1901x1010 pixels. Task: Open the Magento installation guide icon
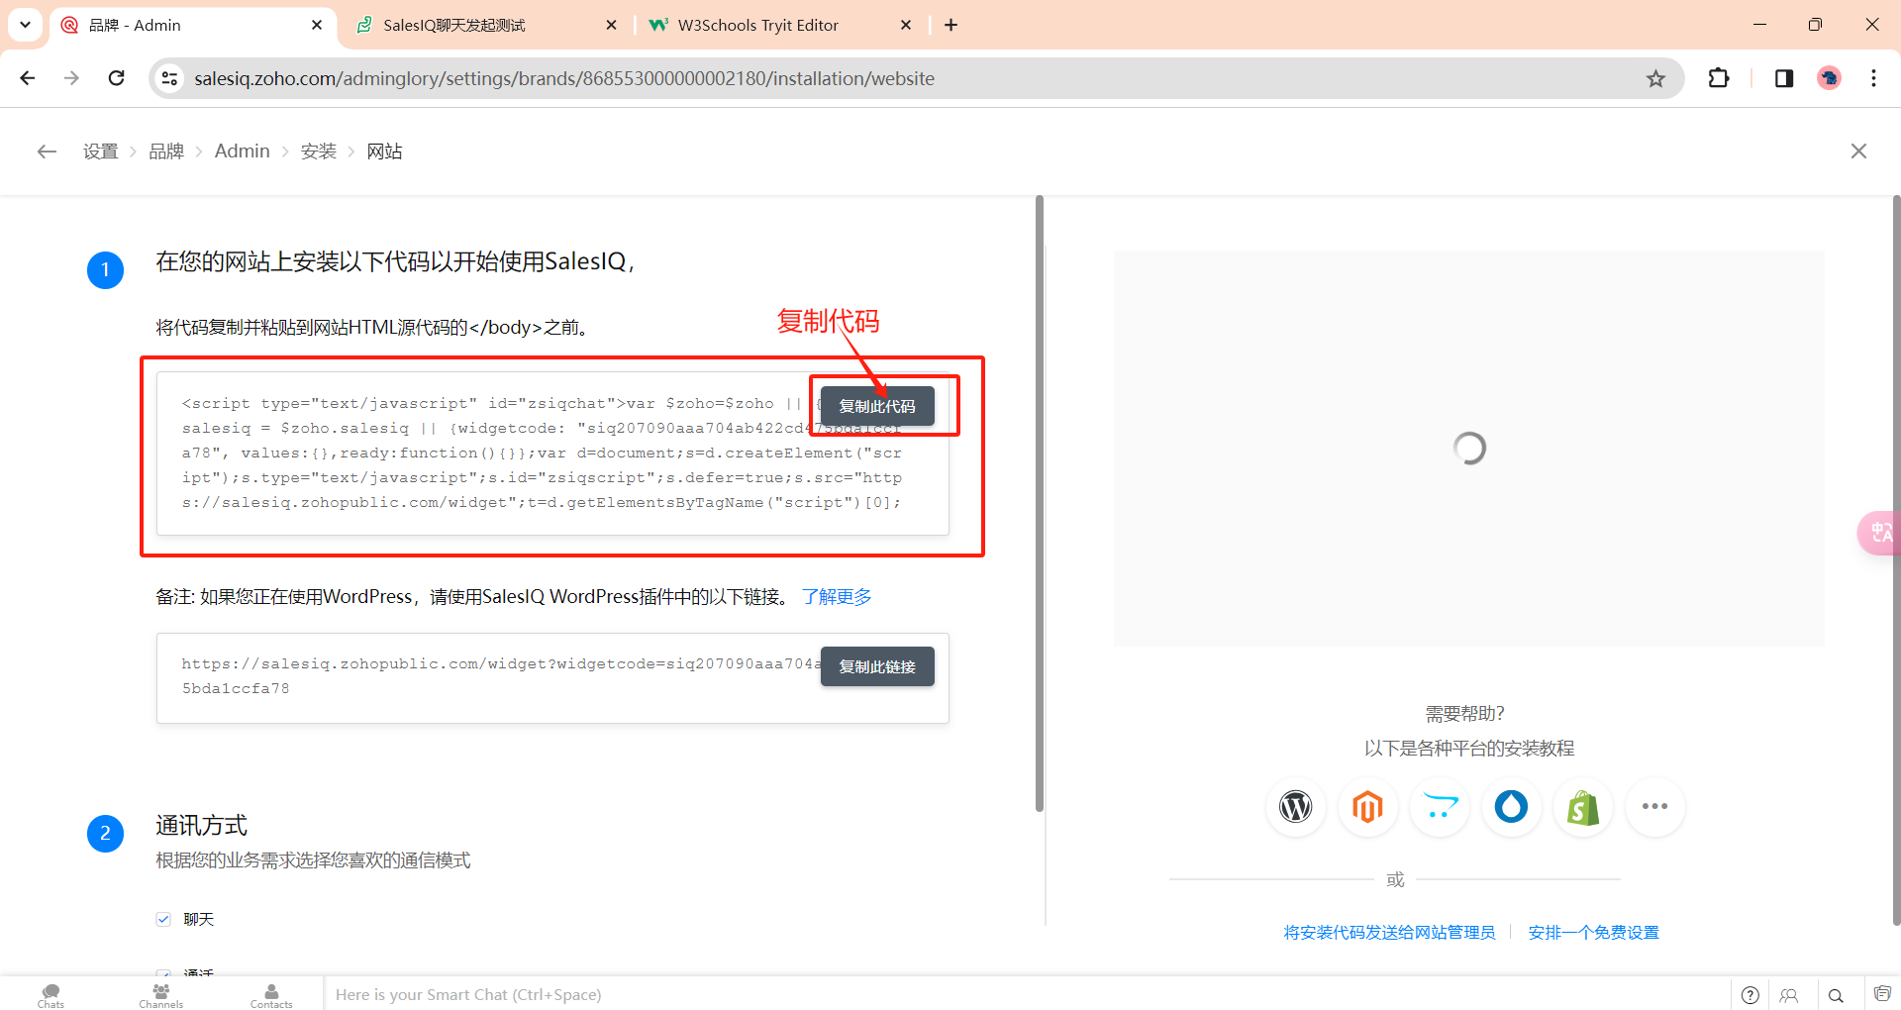(1367, 807)
